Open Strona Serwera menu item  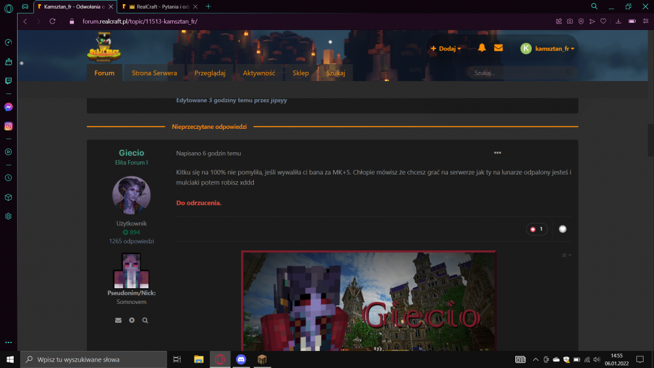[x=154, y=73]
